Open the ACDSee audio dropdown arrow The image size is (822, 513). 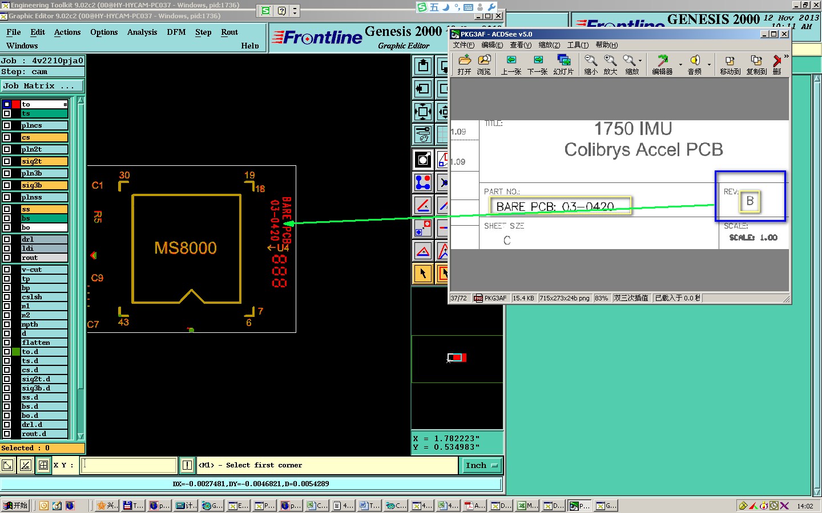(710, 64)
